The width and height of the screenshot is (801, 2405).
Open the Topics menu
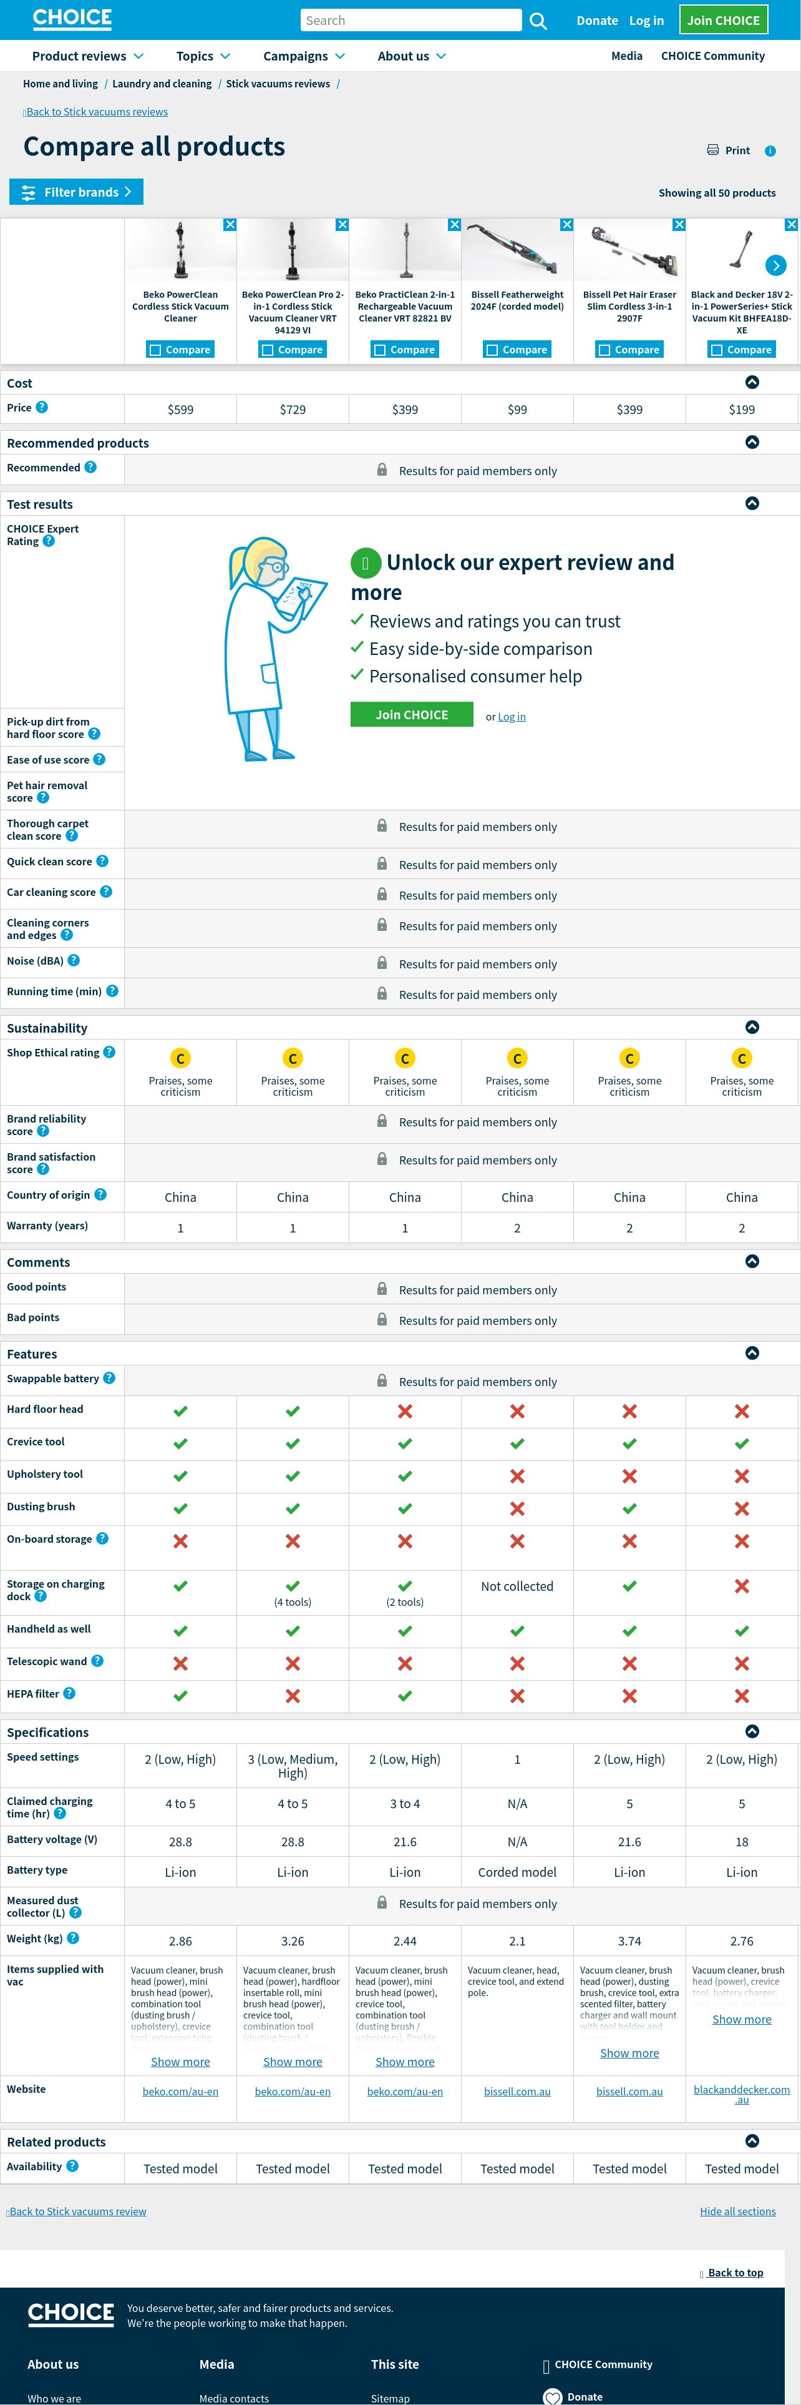tap(203, 56)
